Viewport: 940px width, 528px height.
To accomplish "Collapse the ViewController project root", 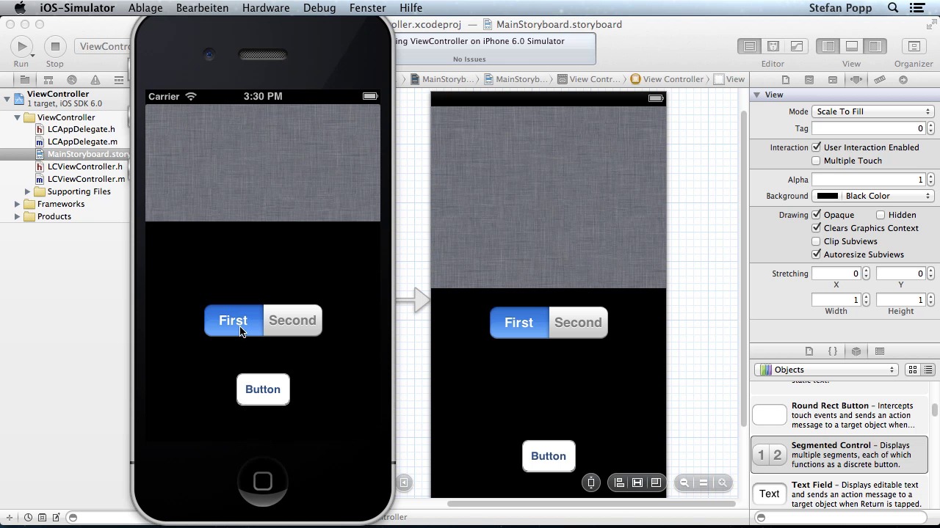I will point(7,98).
